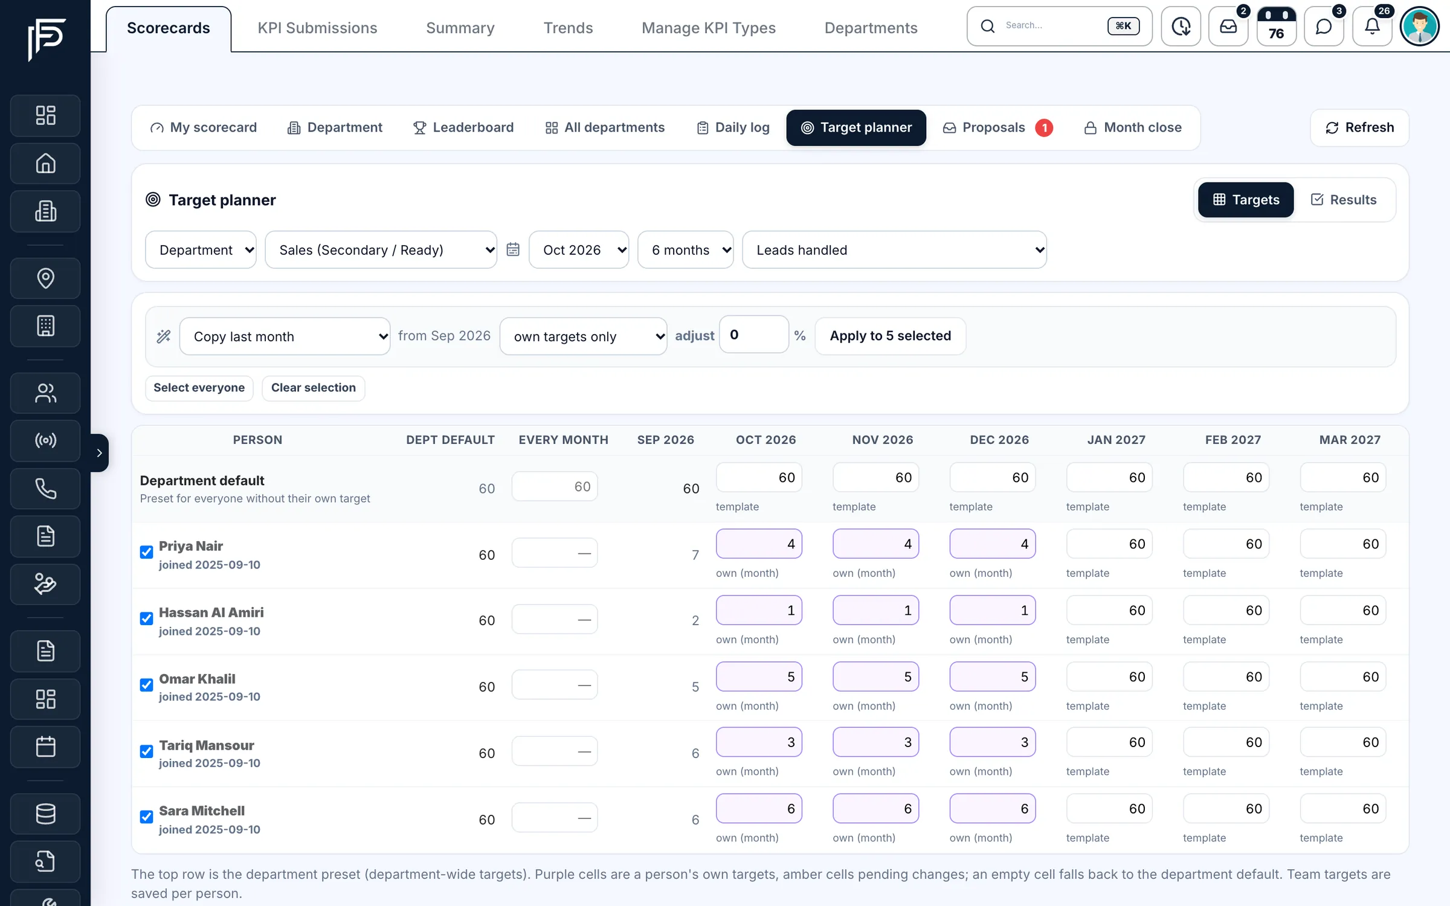
Task: Click the user avatar profile picture
Action: 1420,27
